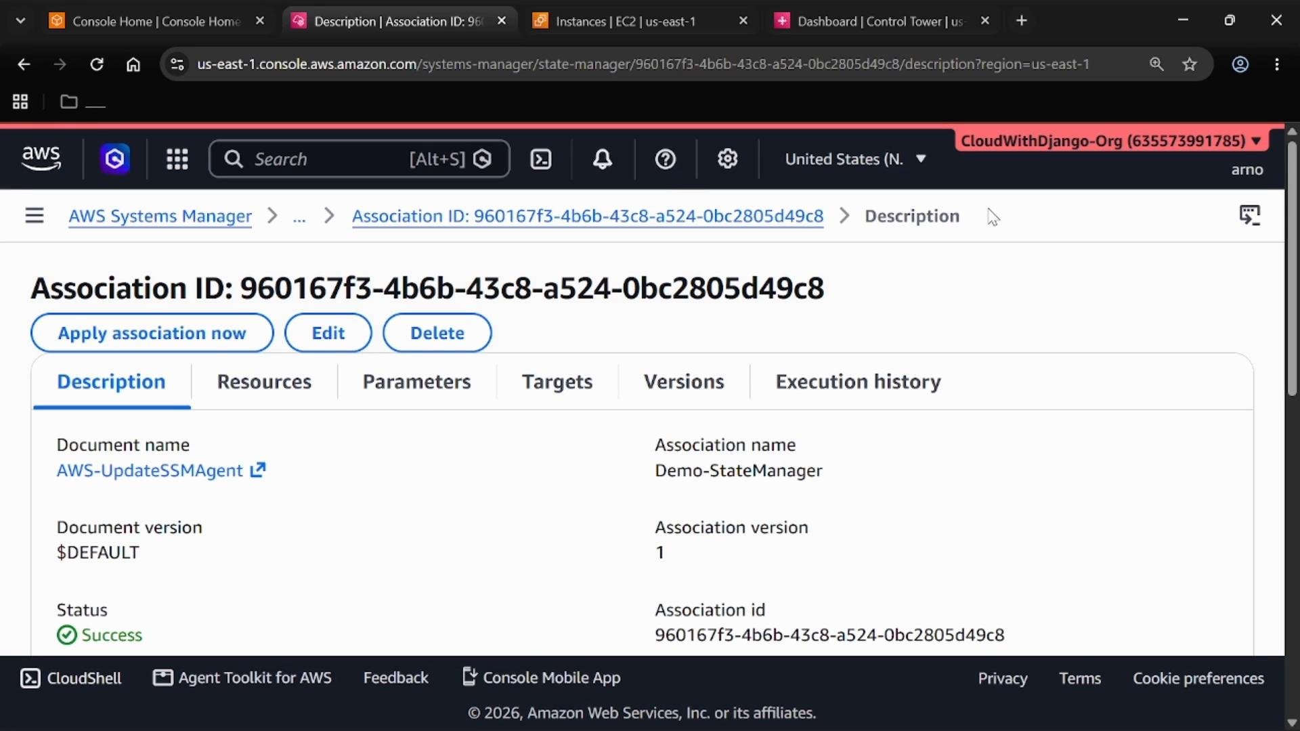The height and width of the screenshot is (731, 1300).
Task: Expand the United States region selector
Action: pyautogui.click(x=855, y=159)
